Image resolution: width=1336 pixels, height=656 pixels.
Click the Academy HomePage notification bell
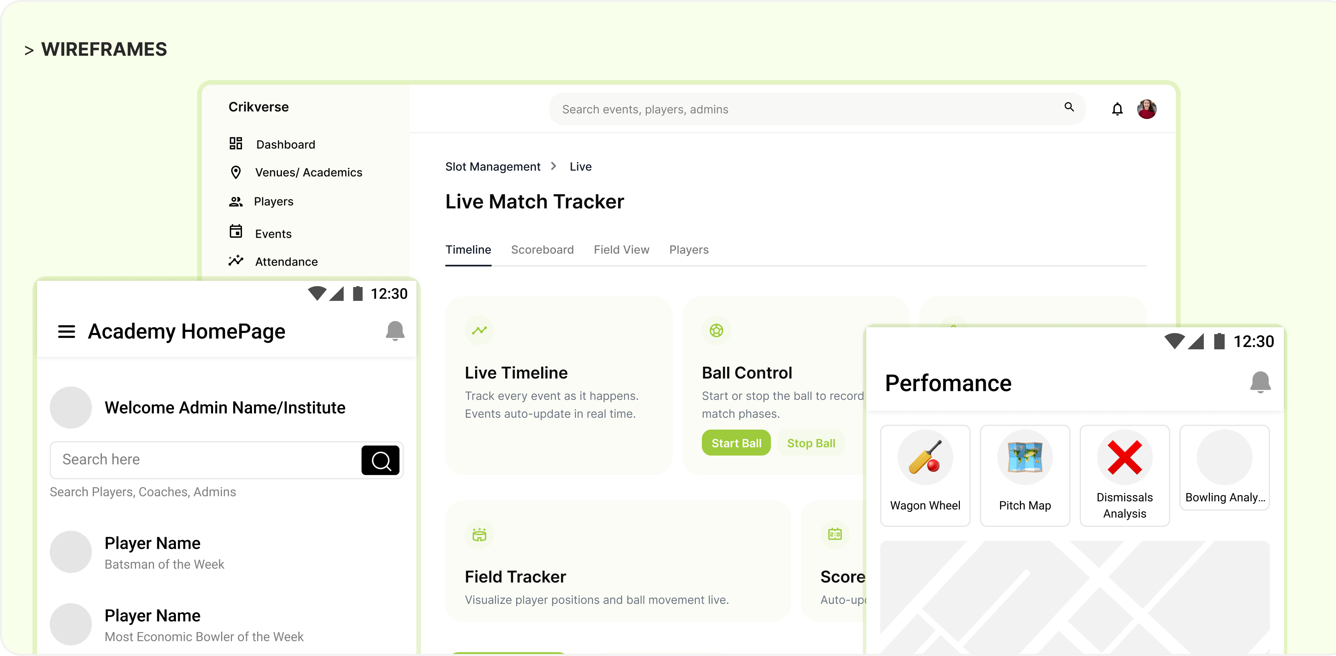[395, 331]
